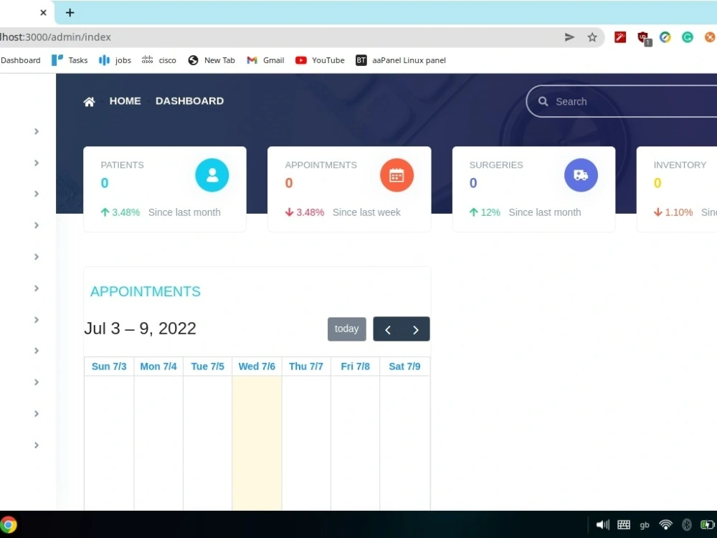Click the battery tray icon

click(x=708, y=525)
